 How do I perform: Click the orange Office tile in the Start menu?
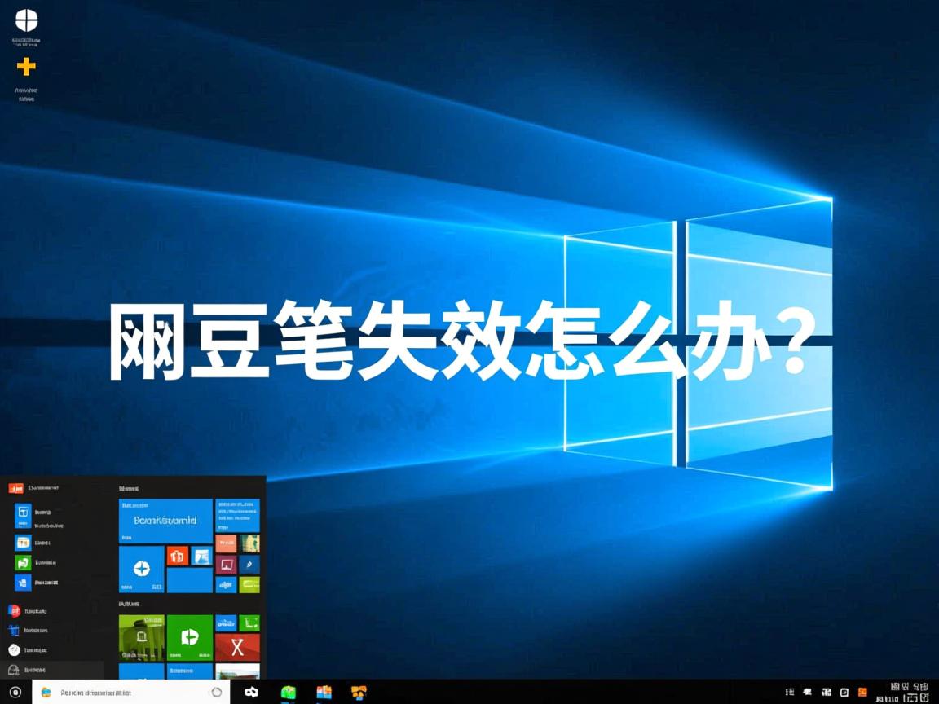(179, 557)
